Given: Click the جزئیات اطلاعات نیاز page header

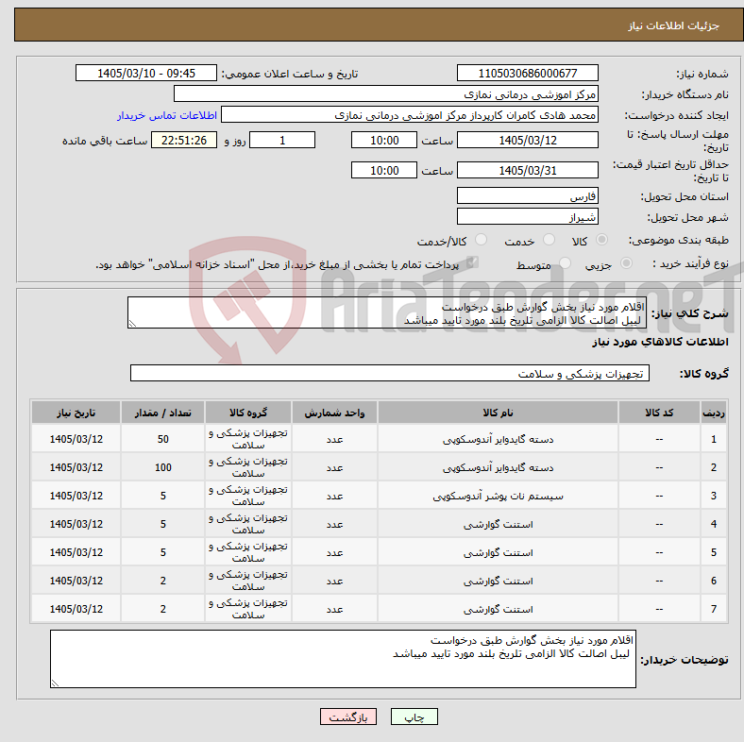Looking at the screenshot, I should 673,25.
